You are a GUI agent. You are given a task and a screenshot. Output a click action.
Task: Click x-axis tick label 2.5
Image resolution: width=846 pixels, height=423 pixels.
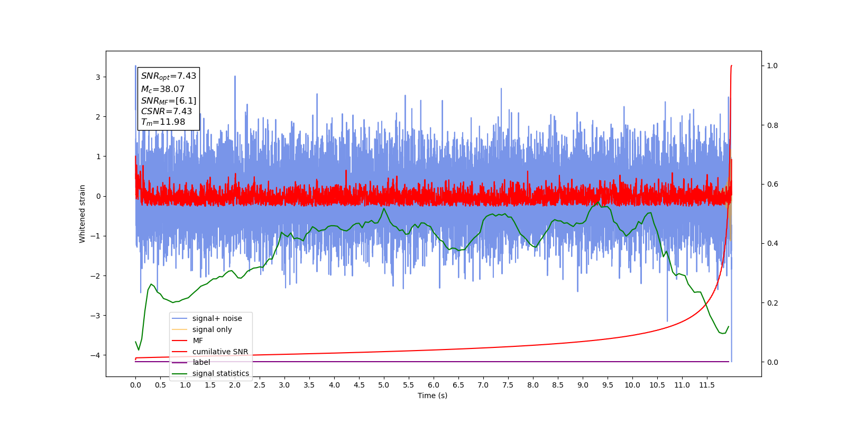point(260,385)
